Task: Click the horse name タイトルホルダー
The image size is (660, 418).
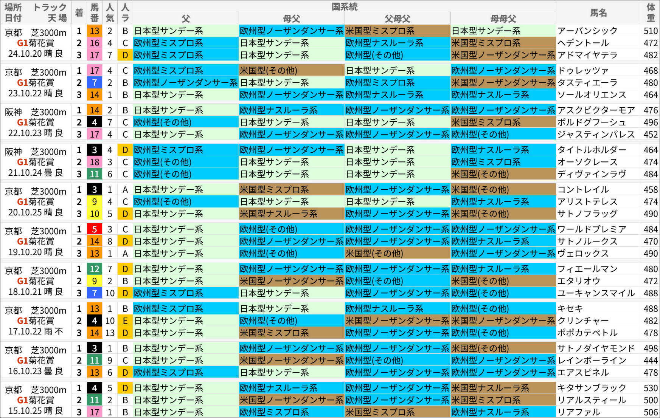Action: click(x=586, y=150)
